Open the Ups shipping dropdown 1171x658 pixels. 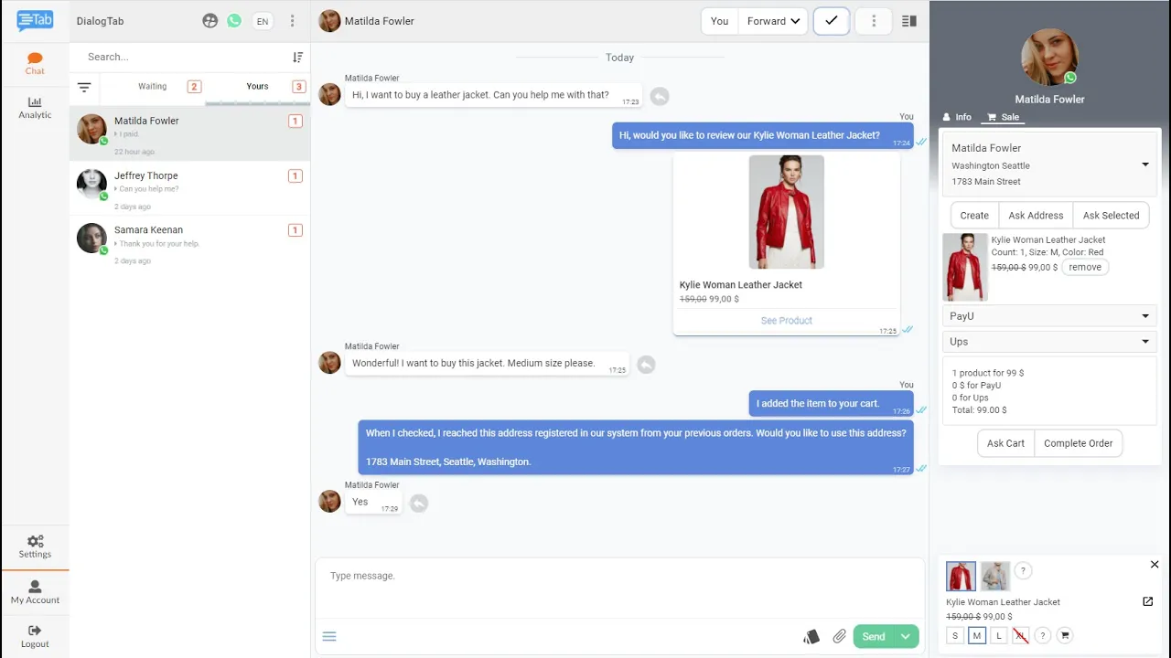pos(1050,342)
